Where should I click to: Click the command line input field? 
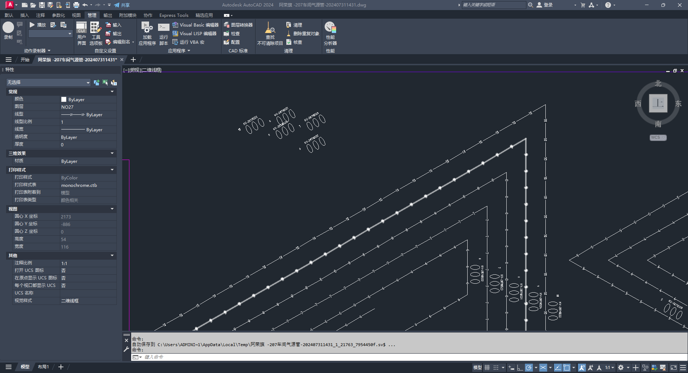coord(408,357)
